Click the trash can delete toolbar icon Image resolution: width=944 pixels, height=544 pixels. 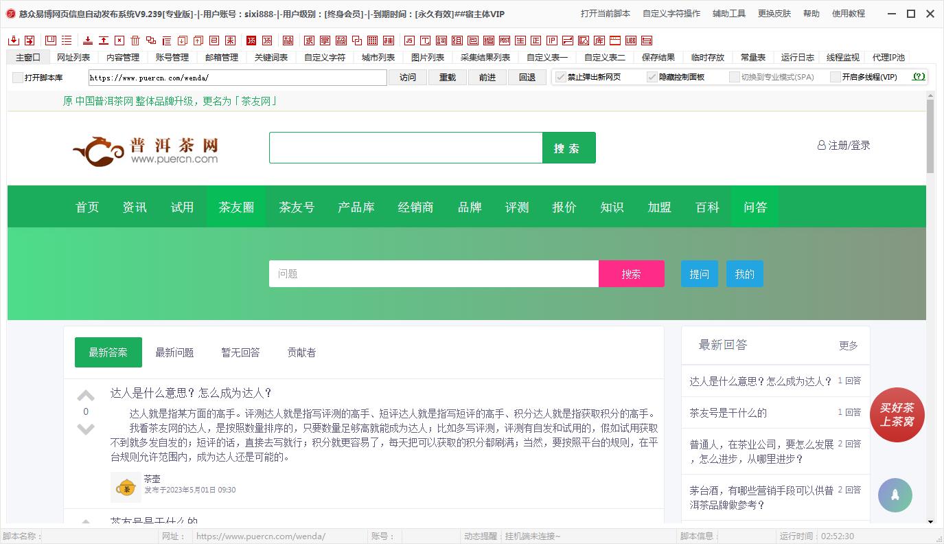pyautogui.click(x=135, y=41)
